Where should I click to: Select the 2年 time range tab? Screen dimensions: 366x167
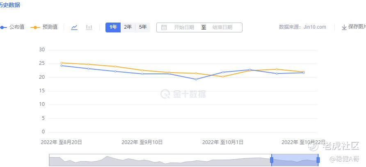pyautogui.click(x=128, y=27)
